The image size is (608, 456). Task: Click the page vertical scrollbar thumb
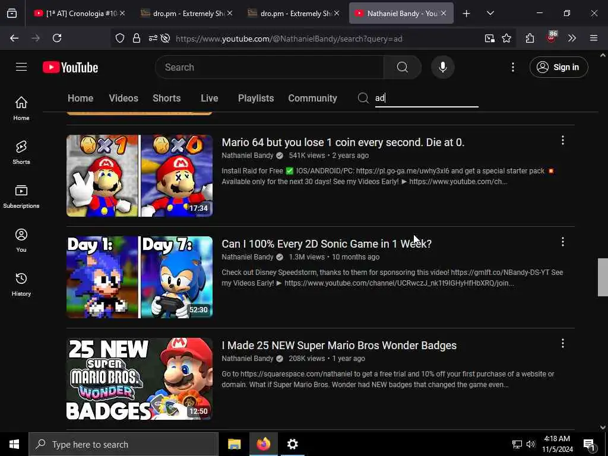point(603,277)
